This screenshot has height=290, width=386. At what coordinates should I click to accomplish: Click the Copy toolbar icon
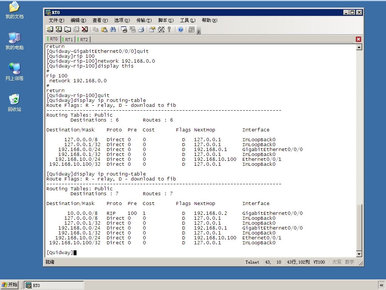95,29
